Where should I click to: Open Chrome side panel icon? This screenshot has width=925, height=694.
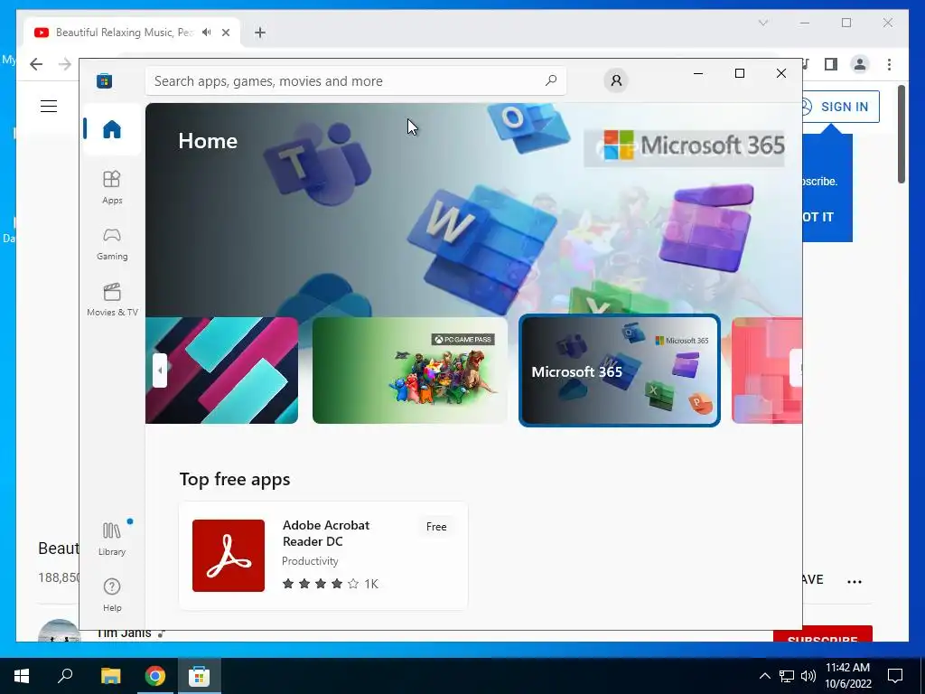[831, 64]
